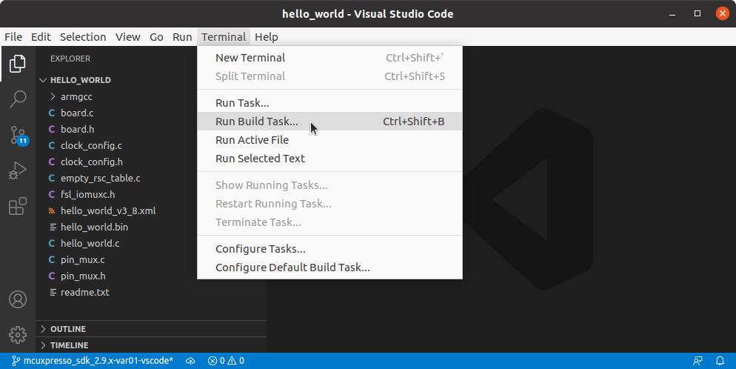This screenshot has height=369, width=736.
Task: Select Configure Default Build Task... option
Action: [x=292, y=267]
